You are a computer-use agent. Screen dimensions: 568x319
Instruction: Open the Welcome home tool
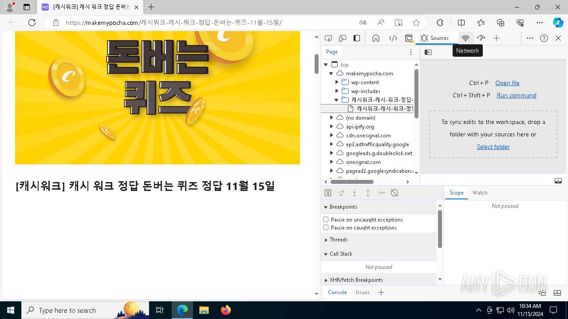pos(376,38)
